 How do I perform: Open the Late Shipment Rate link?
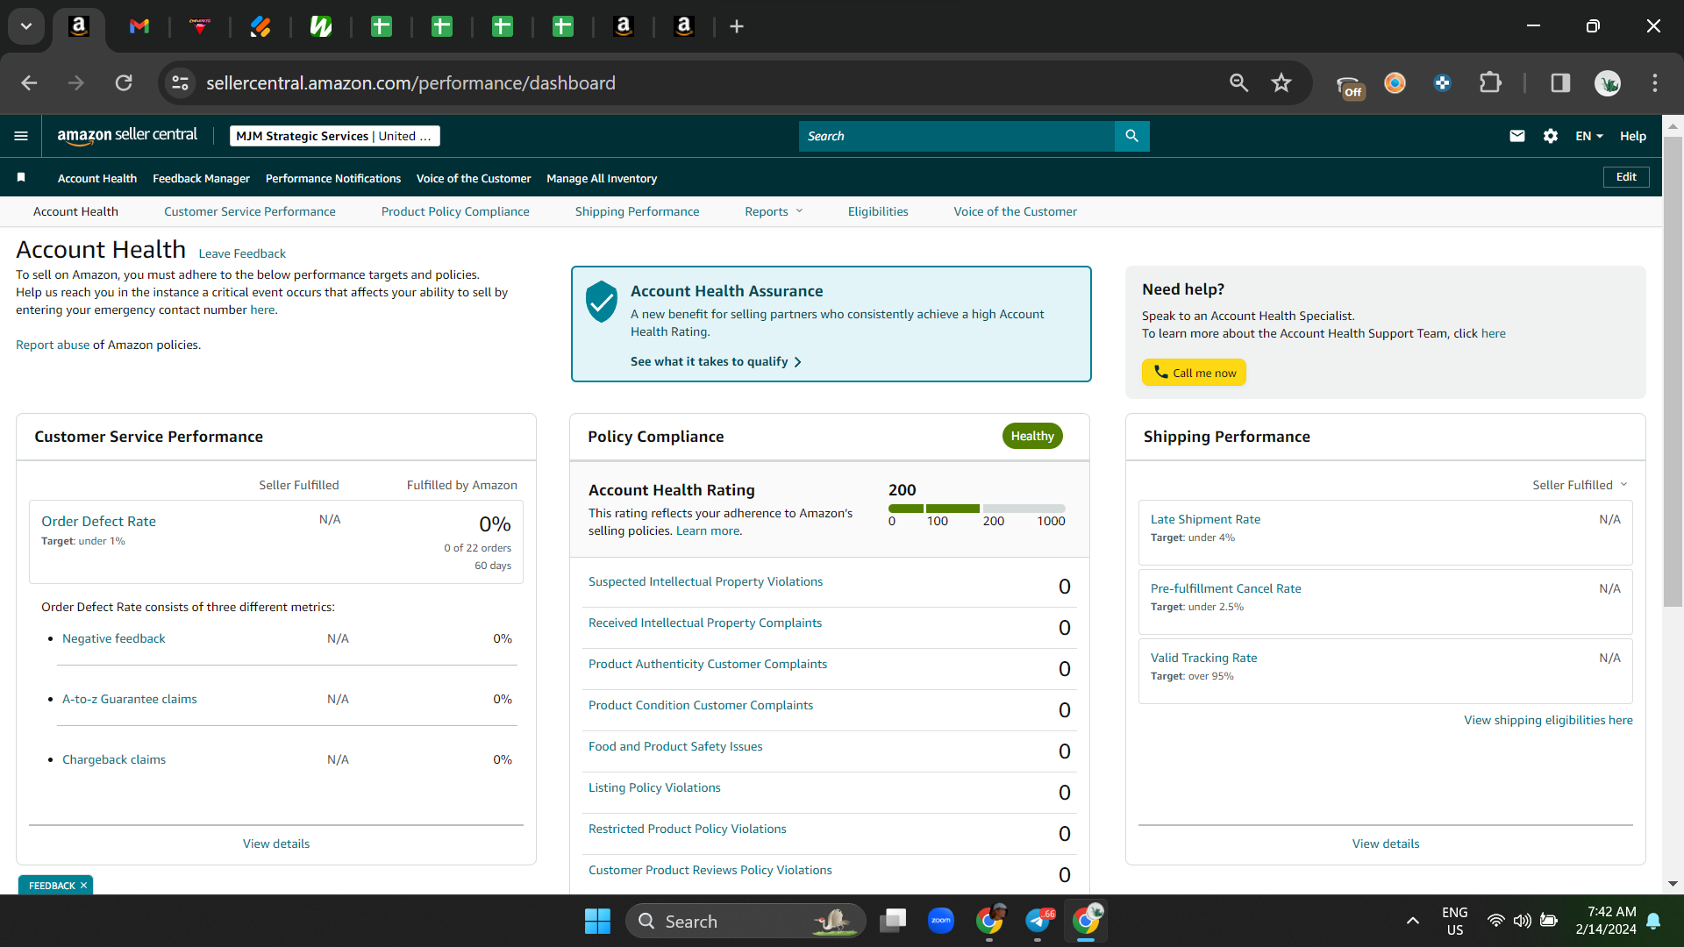1205,519
